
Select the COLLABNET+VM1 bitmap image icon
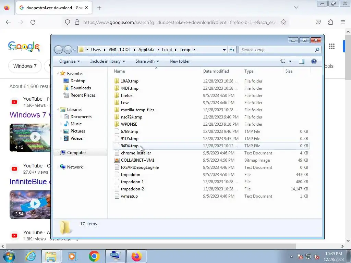click(x=117, y=160)
